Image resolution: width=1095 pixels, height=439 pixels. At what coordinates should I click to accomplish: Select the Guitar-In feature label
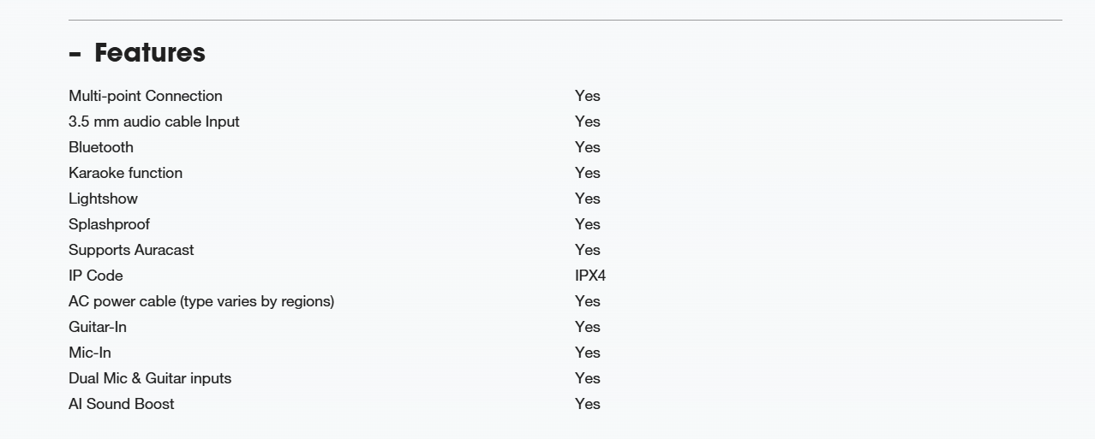pyautogui.click(x=98, y=327)
